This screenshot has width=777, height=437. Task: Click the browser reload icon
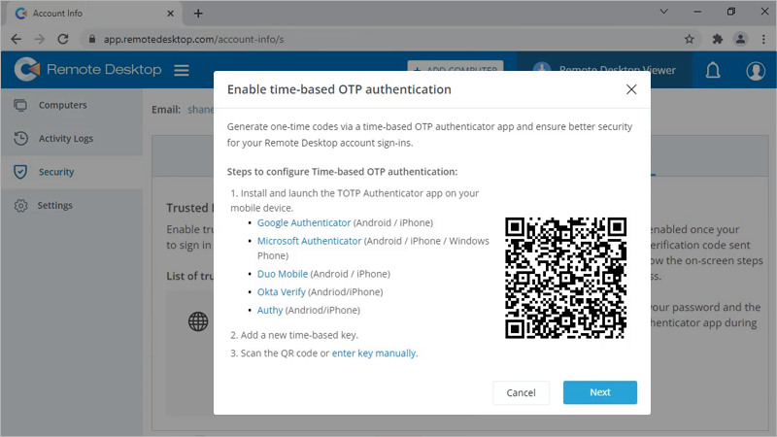coord(63,39)
